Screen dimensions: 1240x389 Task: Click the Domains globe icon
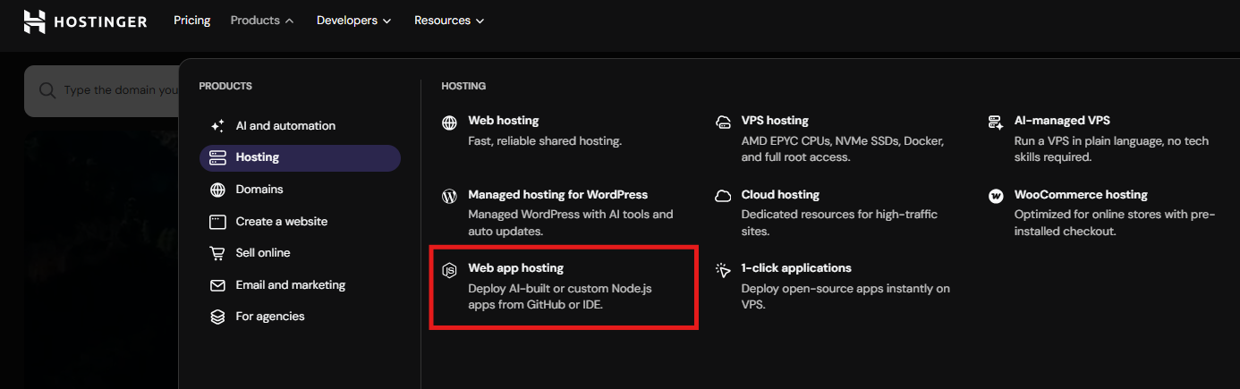(x=217, y=190)
